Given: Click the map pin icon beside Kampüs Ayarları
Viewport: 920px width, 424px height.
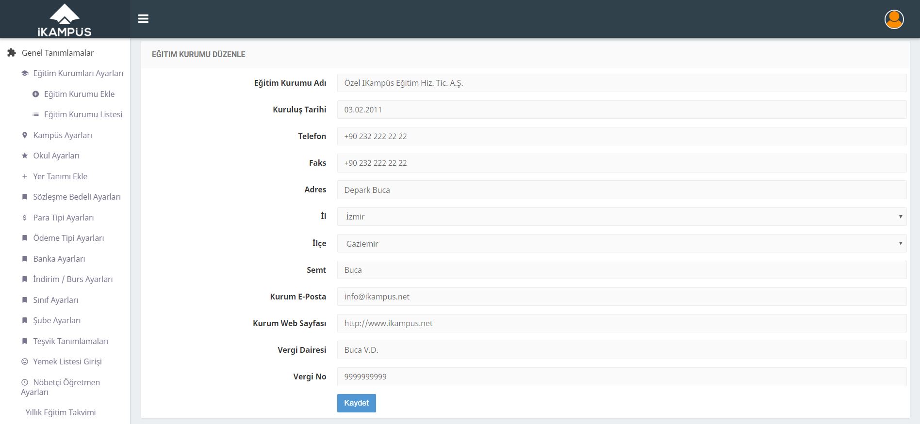Looking at the screenshot, I should click(25, 135).
